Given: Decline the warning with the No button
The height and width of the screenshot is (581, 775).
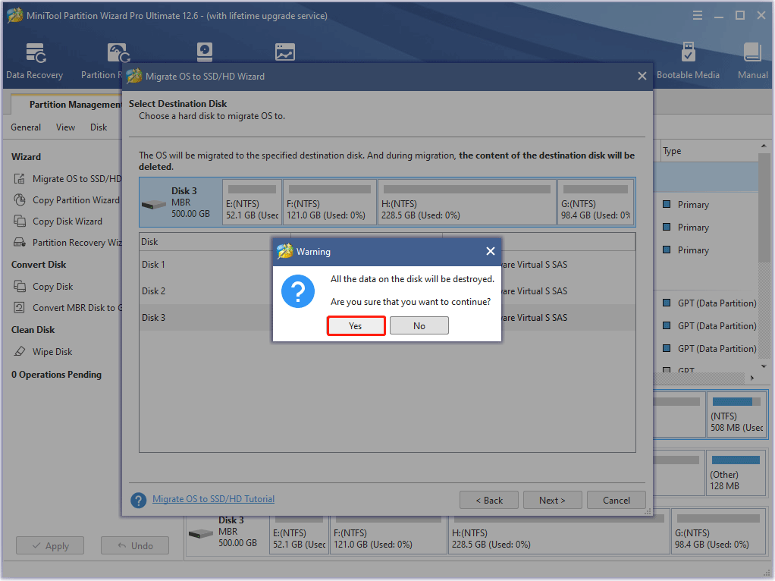Looking at the screenshot, I should click(x=419, y=326).
